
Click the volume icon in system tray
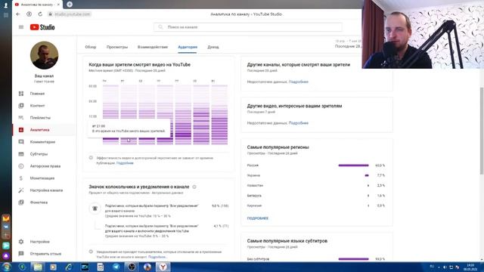(445, 267)
